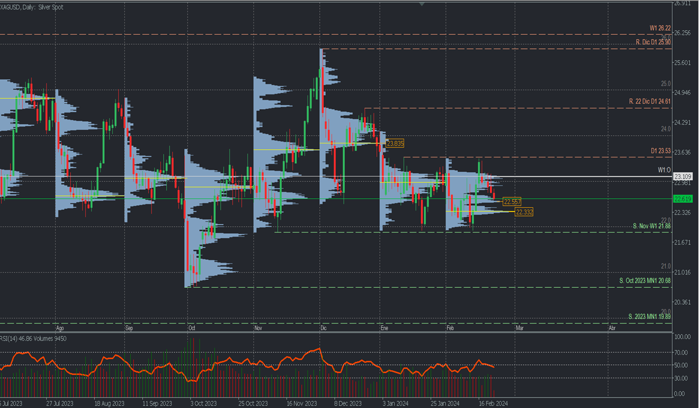Select the 22.557 orange price tag

pyautogui.click(x=512, y=201)
